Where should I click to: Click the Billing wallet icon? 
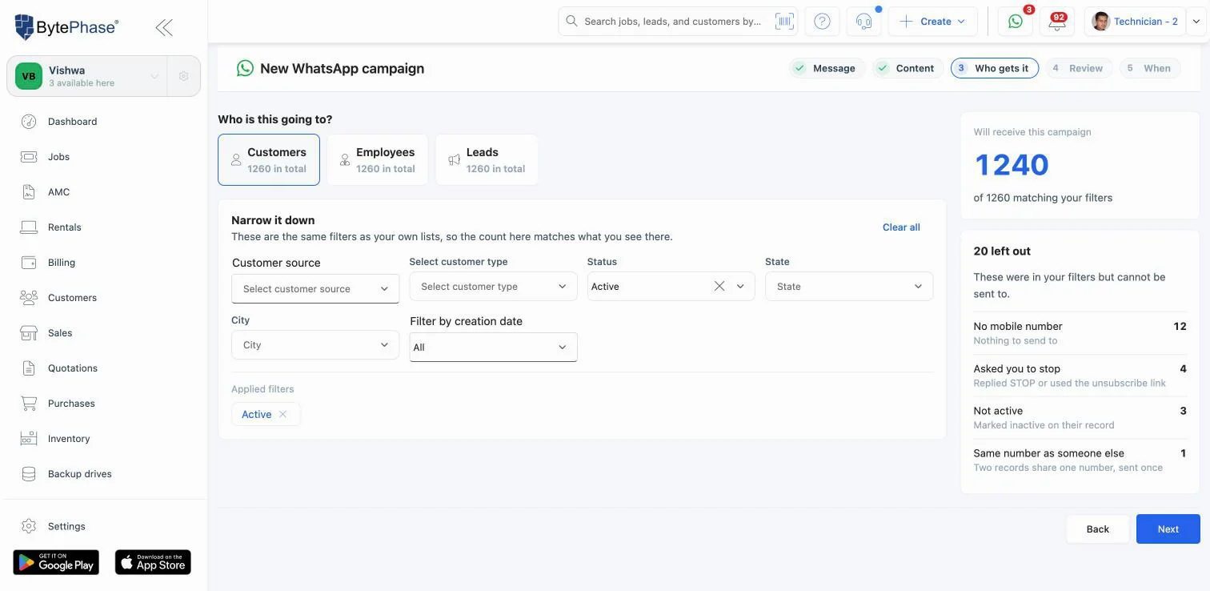(29, 263)
